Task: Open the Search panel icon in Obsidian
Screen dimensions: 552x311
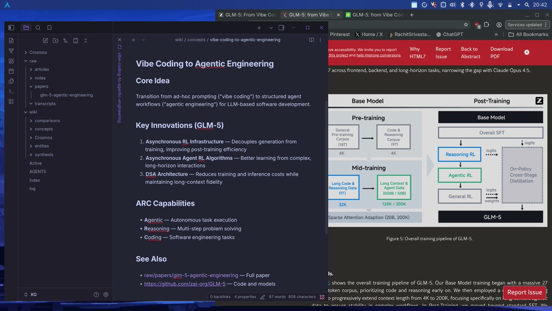Action: click(38, 28)
